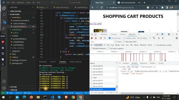Open the Manage gear in VS Code

pyautogui.click(x=4, y=88)
